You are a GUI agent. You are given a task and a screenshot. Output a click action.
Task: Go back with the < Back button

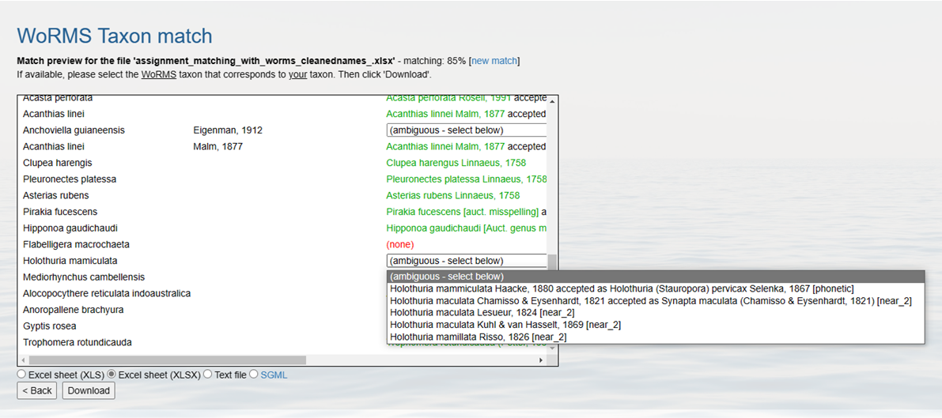pos(36,390)
